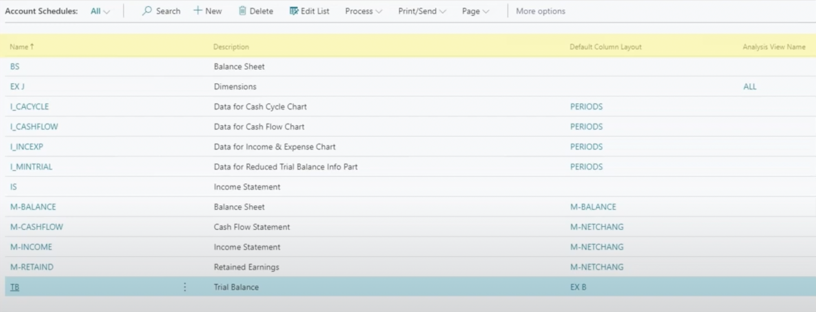Select Data for Reduced Trial Balance cell
The width and height of the screenshot is (816, 312).
286,167
